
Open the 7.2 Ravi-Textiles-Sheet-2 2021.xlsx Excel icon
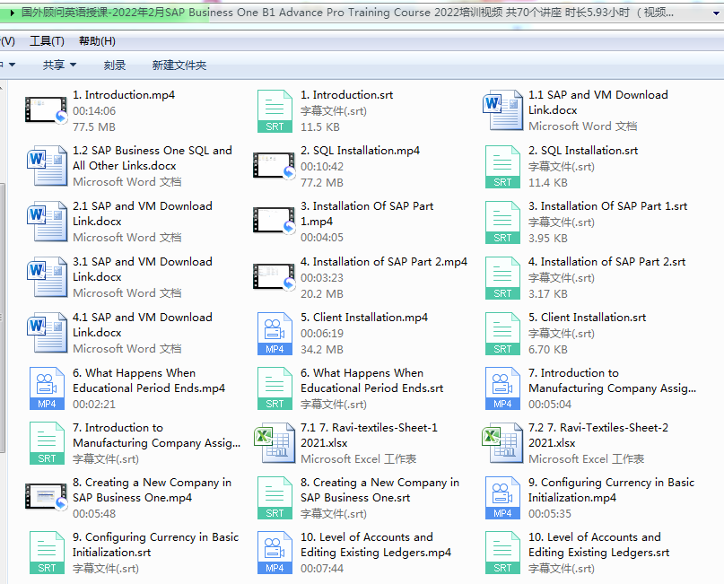[x=502, y=443]
